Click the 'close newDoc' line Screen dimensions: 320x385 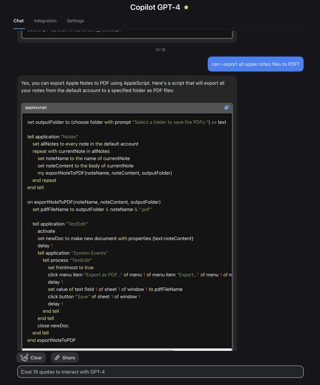click(x=53, y=326)
